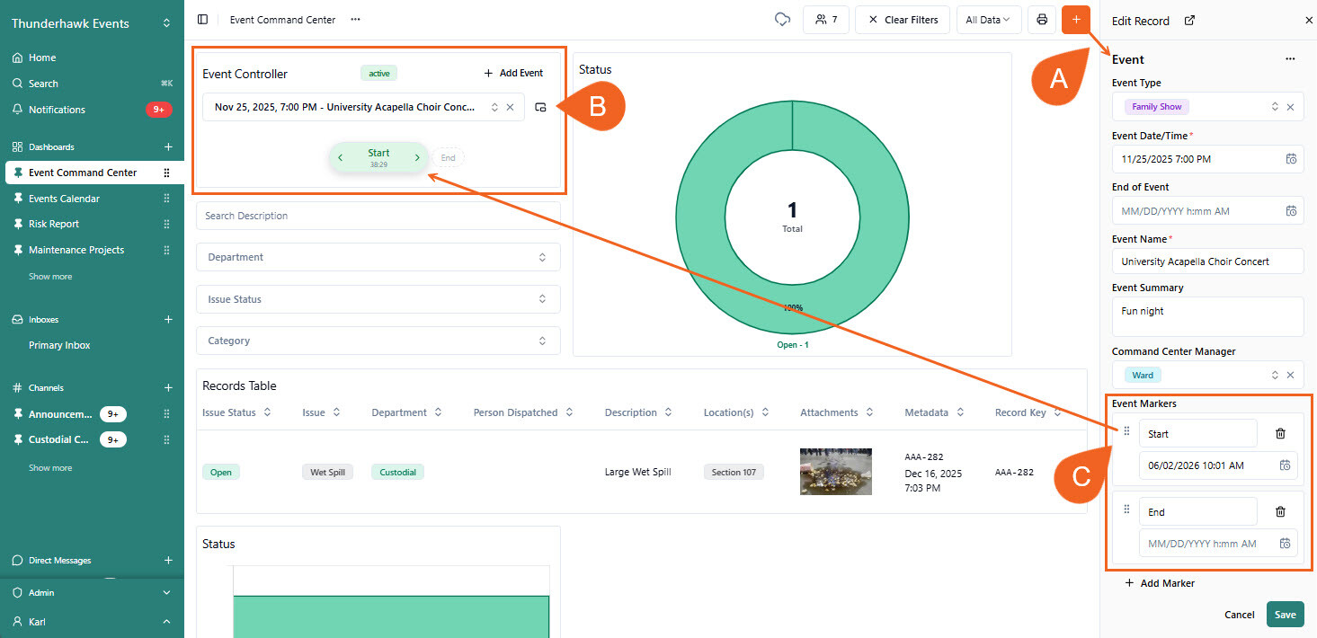Open calendar picker for Event Date/Time

[x=1291, y=159]
